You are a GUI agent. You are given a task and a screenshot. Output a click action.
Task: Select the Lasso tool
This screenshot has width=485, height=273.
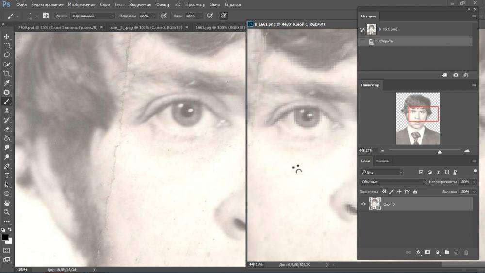point(7,55)
